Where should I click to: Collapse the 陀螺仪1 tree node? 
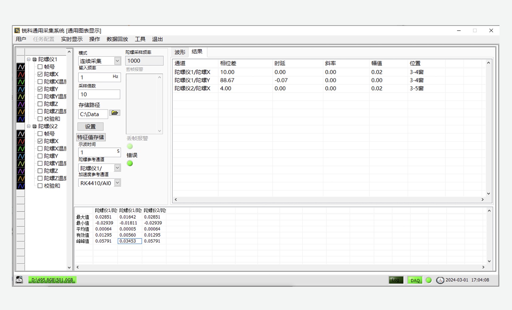[x=29, y=59]
